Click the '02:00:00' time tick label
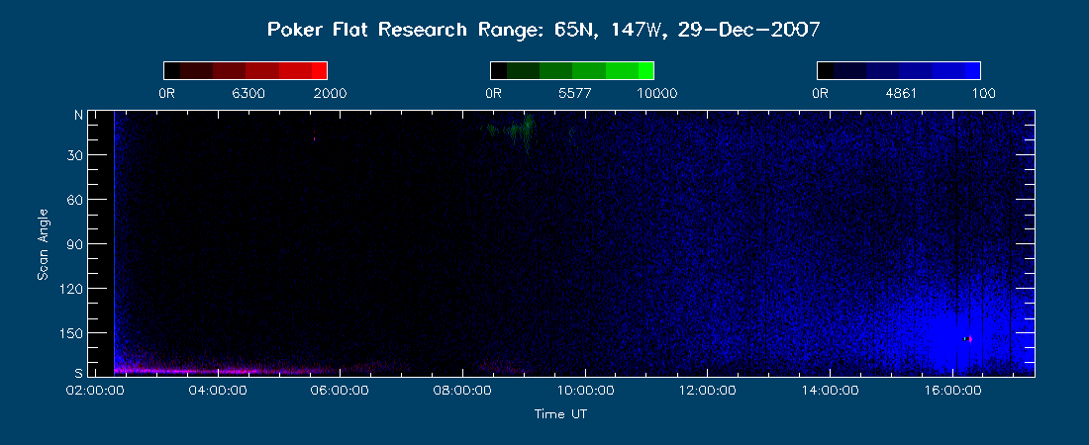Image resolution: width=1089 pixels, height=445 pixels. (94, 391)
